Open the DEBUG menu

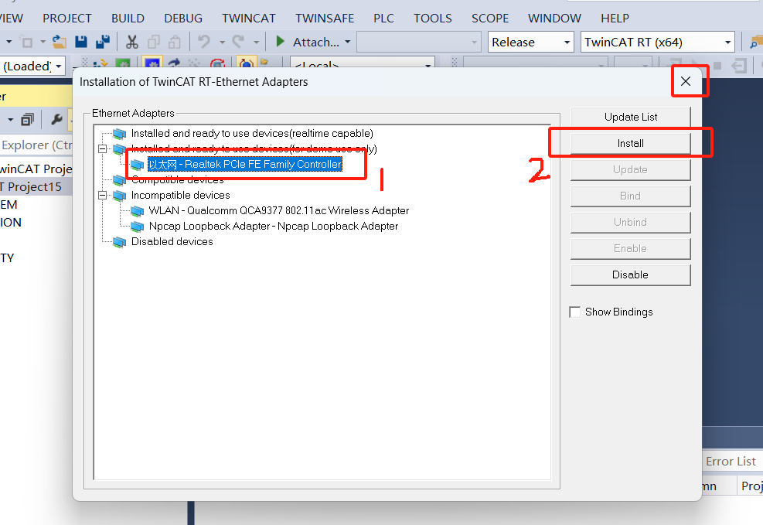pos(183,19)
